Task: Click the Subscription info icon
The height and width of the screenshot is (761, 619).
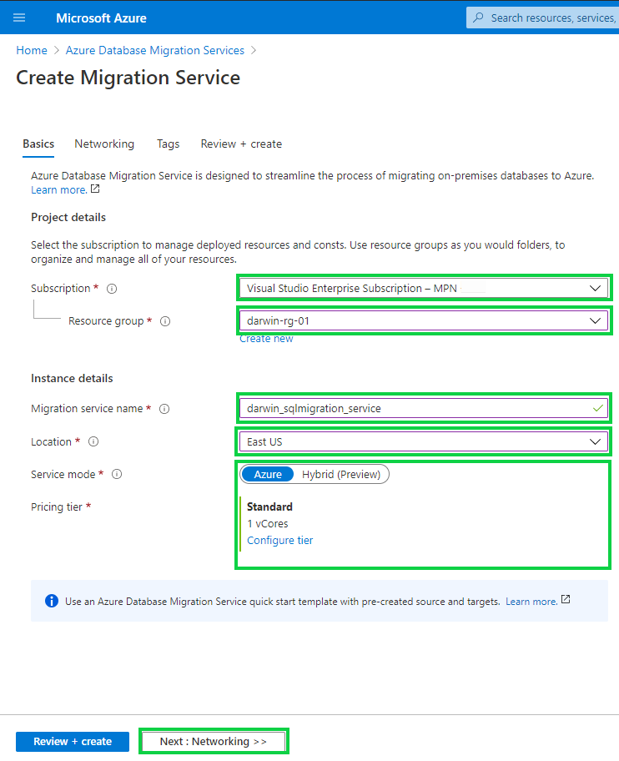Action: (112, 289)
